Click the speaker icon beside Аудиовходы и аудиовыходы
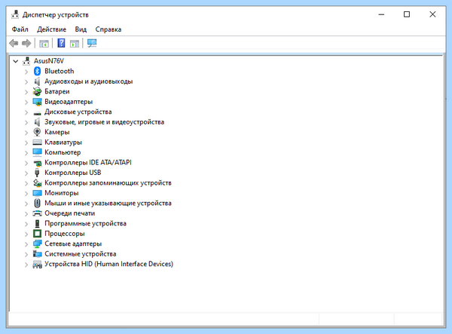This screenshot has width=452, height=334. 37,81
